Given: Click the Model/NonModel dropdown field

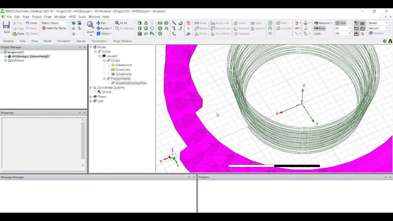Looking at the screenshot, I should click(x=378, y=23).
